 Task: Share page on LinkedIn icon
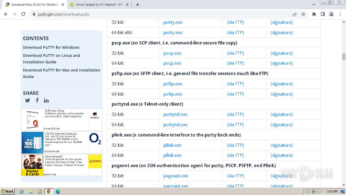46,100
